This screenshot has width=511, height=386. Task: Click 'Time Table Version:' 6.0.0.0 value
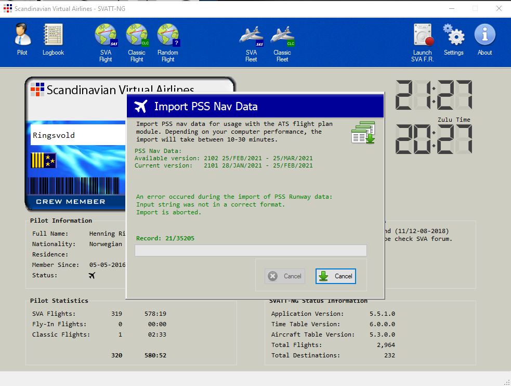click(x=382, y=324)
